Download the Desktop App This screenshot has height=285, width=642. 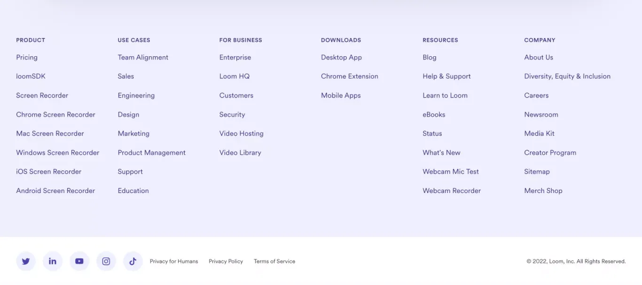tap(342, 57)
